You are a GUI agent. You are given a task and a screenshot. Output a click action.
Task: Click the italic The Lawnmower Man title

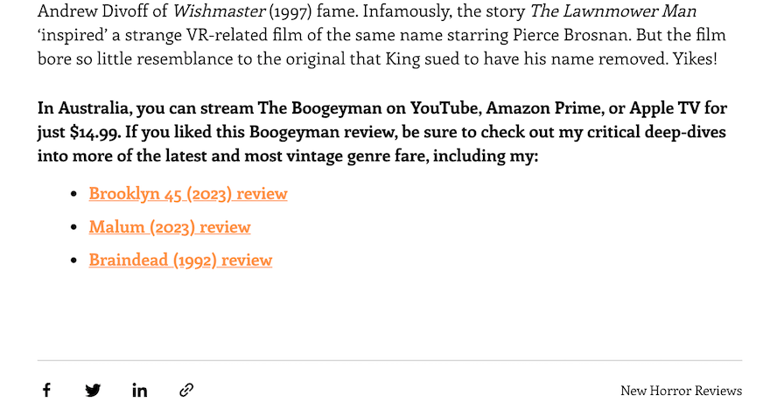[x=612, y=10]
